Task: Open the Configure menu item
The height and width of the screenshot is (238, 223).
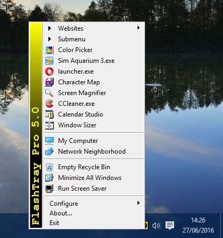Action: click(94, 204)
